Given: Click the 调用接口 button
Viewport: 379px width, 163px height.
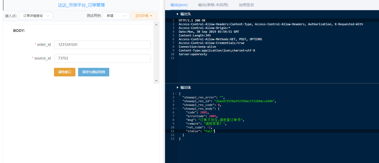Looking at the screenshot, I should [x=65, y=72].
